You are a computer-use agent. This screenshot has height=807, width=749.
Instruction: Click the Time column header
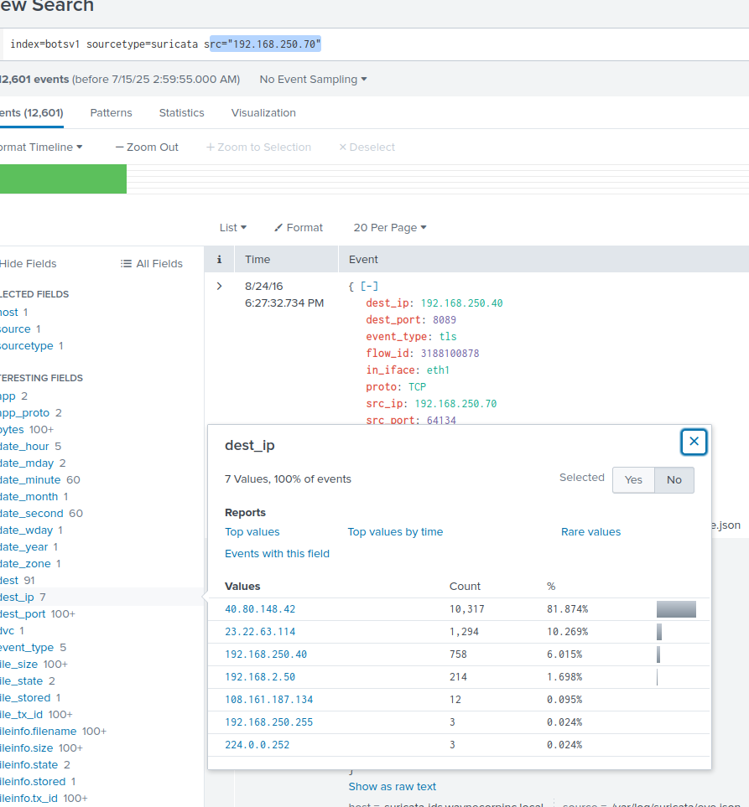(257, 260)
